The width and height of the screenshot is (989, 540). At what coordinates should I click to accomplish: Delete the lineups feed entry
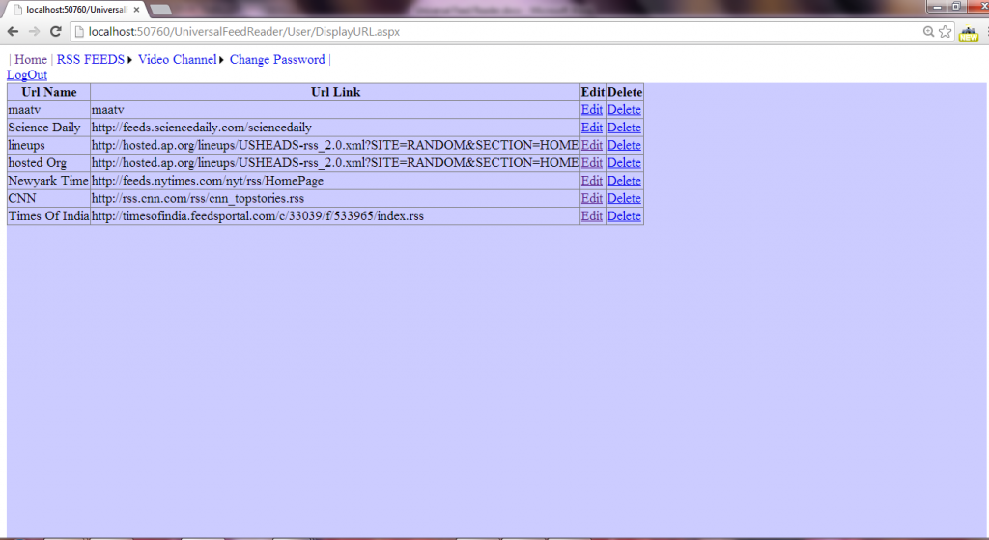(x=624, y=145)
